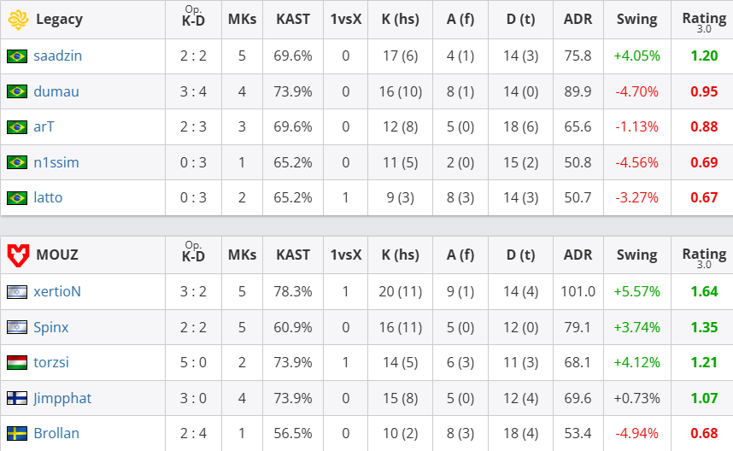
Task: Click the K (hs) header in Legacy table
Action: tap(400, 19)
